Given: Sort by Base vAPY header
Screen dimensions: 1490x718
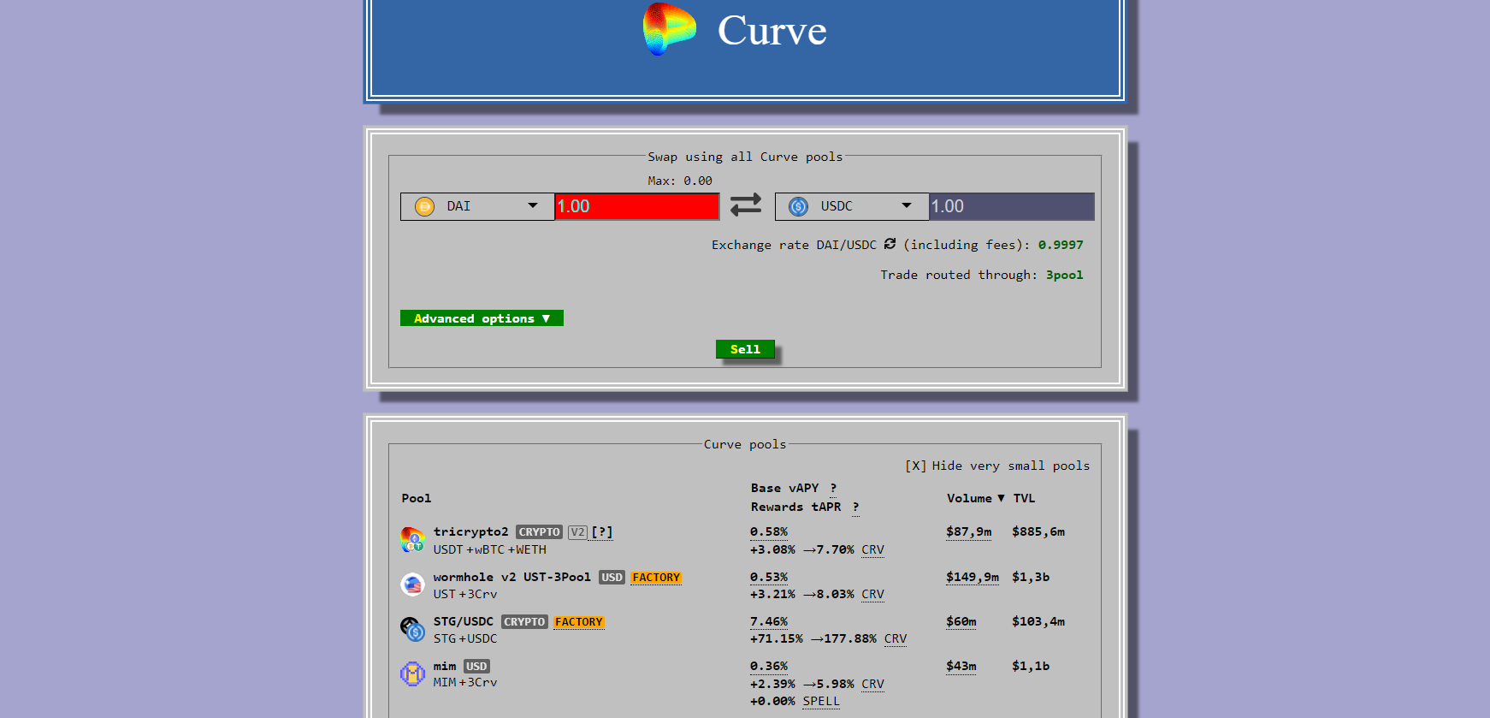Looking at the screenshot, I should click(784, 488).
